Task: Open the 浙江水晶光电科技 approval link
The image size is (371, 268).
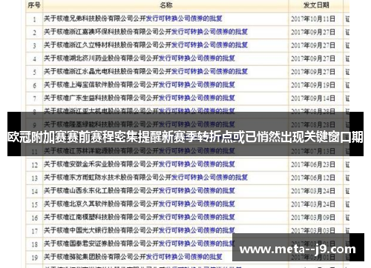Action: tap(146, 72)
